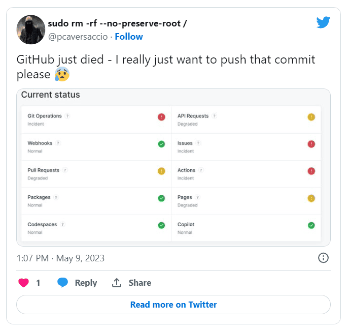Open Read more on Twitter button
This screenshot has height=331, width=348.
[x=173, y=305]
